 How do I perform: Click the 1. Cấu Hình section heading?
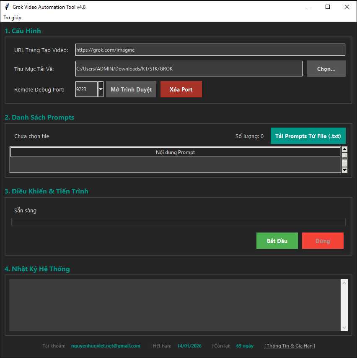point(23,31)
